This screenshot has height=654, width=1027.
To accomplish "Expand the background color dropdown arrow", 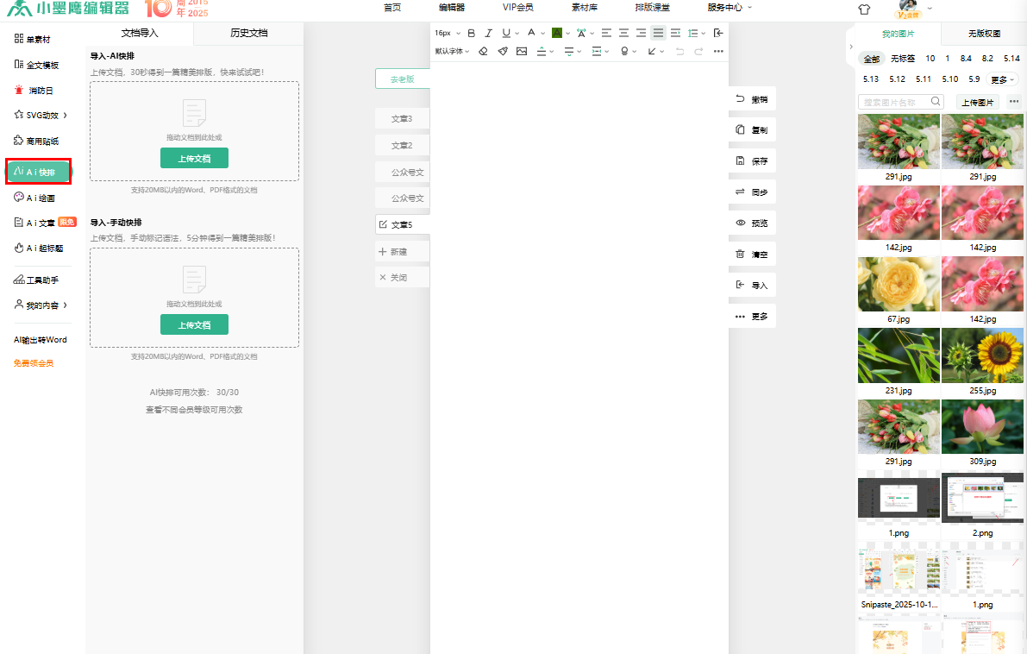I will click(568, 34).
